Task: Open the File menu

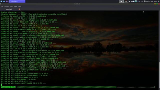Action: (2, 6)
